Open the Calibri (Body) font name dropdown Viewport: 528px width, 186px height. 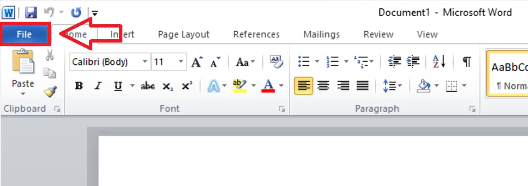[x=145, y=62]
